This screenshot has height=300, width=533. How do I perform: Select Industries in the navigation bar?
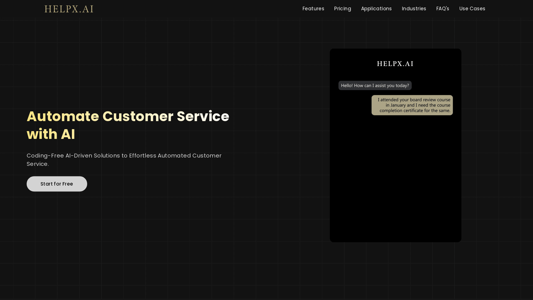pos(414,9)
